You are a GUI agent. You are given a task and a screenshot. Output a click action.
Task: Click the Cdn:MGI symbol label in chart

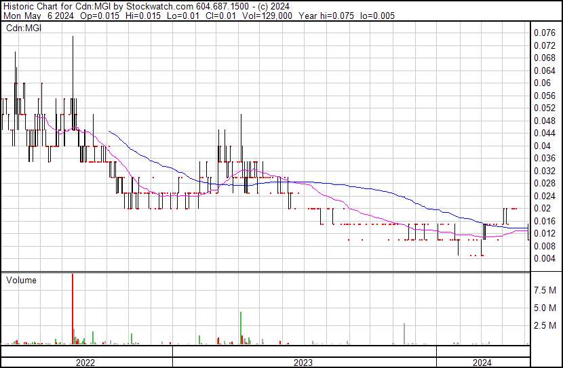click(x=22, y=28)
